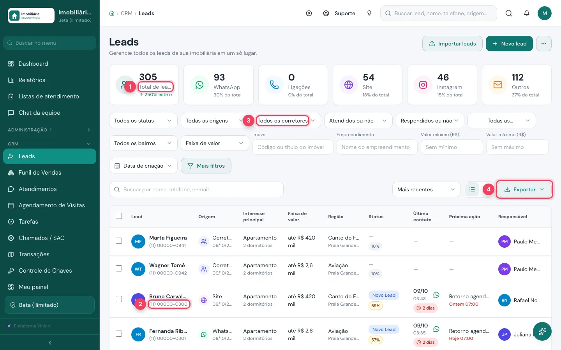Click the envelope icon in the Outros card
This screenshot has height=350, width=561.
498,85
